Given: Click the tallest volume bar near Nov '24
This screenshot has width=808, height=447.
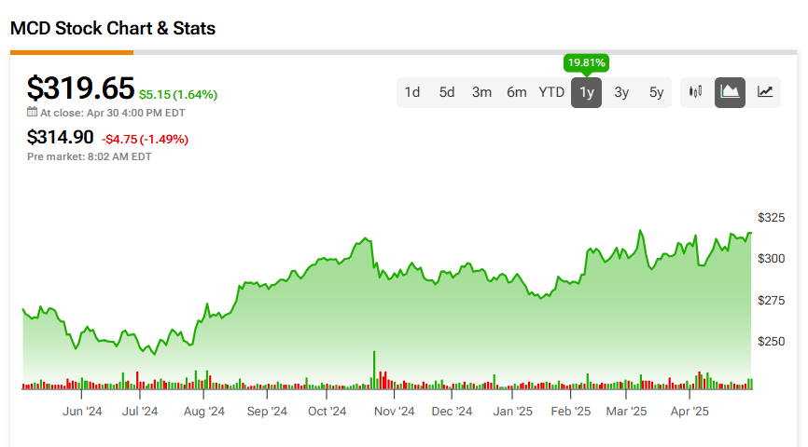Looking at the screenshot, I should click(x=374, y=370).
